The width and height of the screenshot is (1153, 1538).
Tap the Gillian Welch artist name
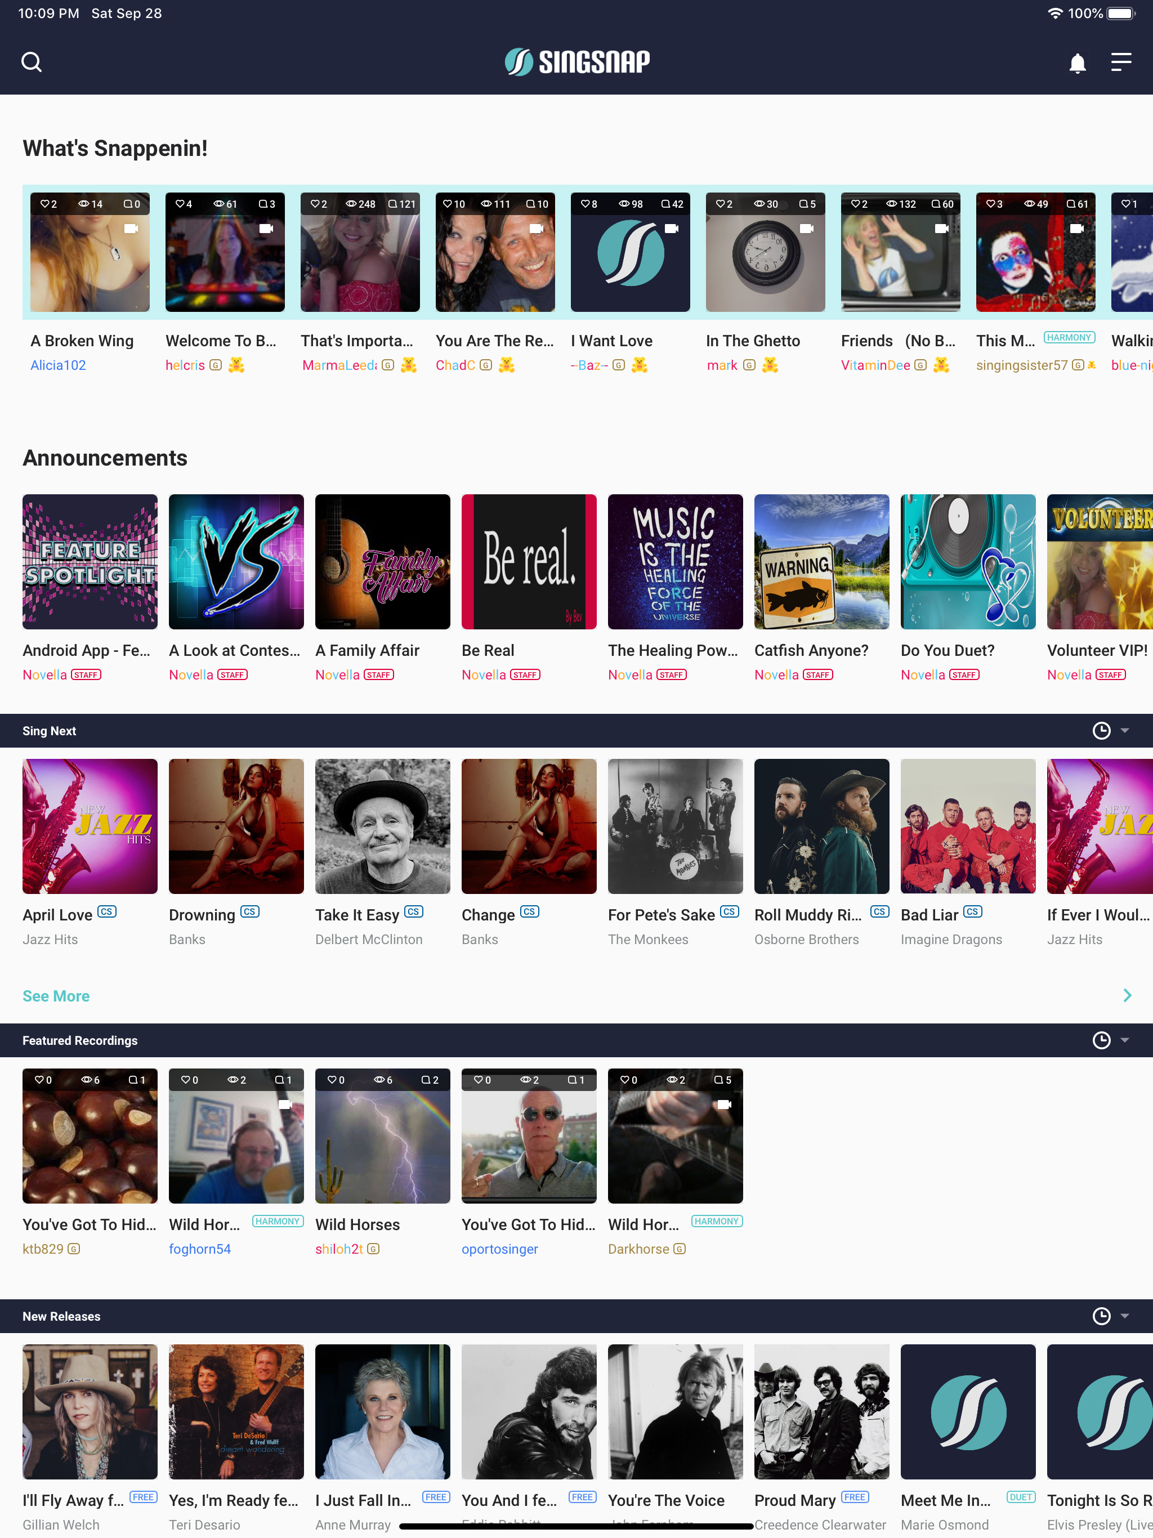pyautogui.click(x=60, y=1526)
